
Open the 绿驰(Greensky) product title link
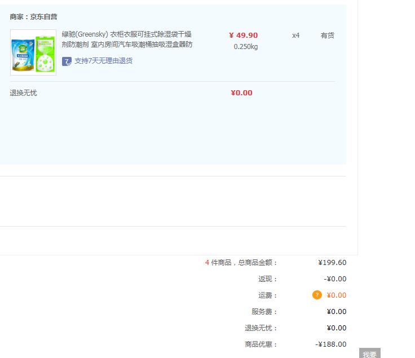127,39
